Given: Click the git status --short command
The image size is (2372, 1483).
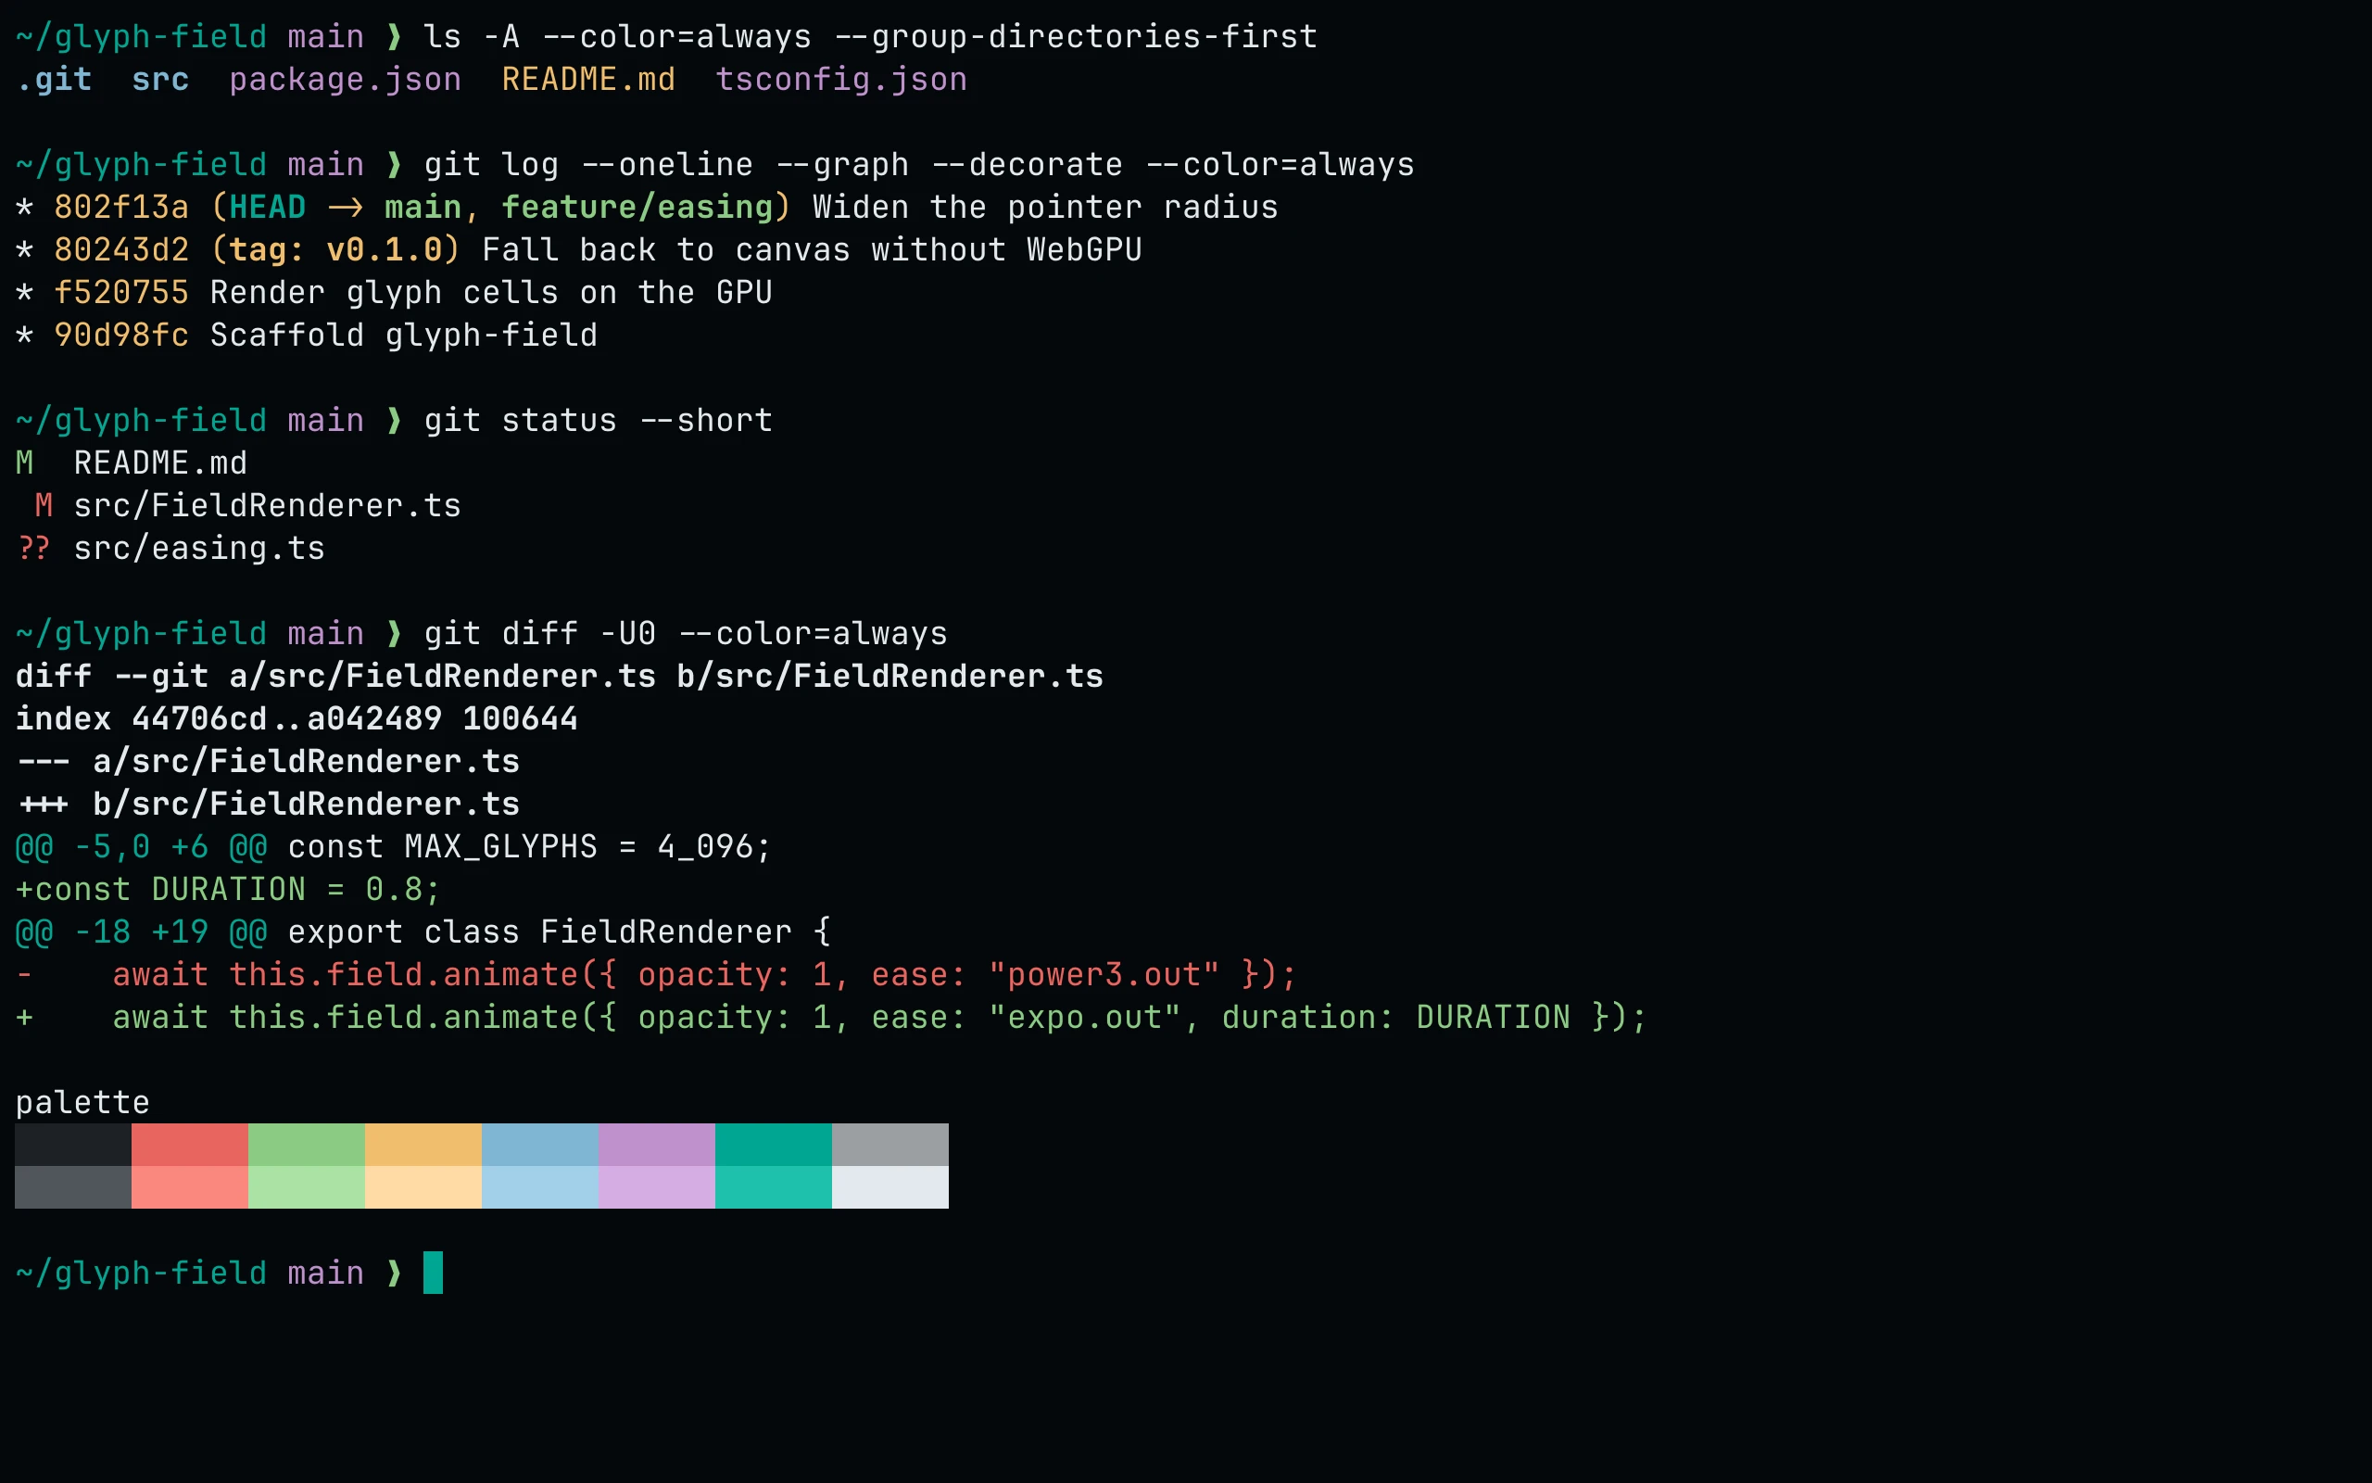Looking at the screenshot, I should coord(598,421).
